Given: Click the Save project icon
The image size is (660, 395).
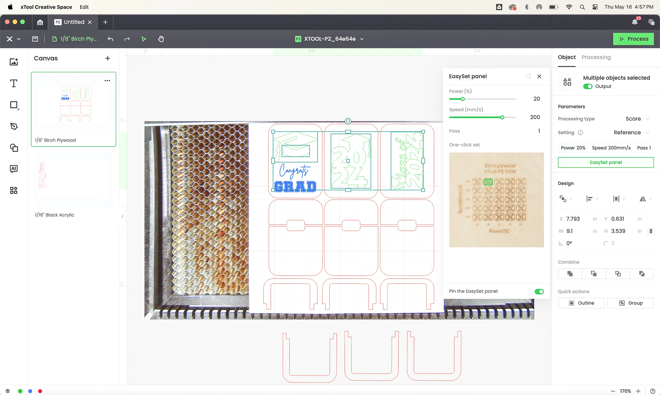Looking at the screenshot, I should click(x=35, y=39).
